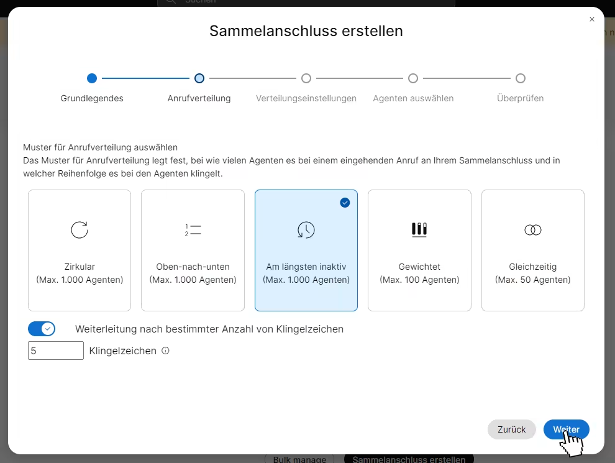Select the Zirkular (Max. 1.000 Agenten) option
Image resolution: width=615 pixels, height=463 pixels.
(80, 273)
